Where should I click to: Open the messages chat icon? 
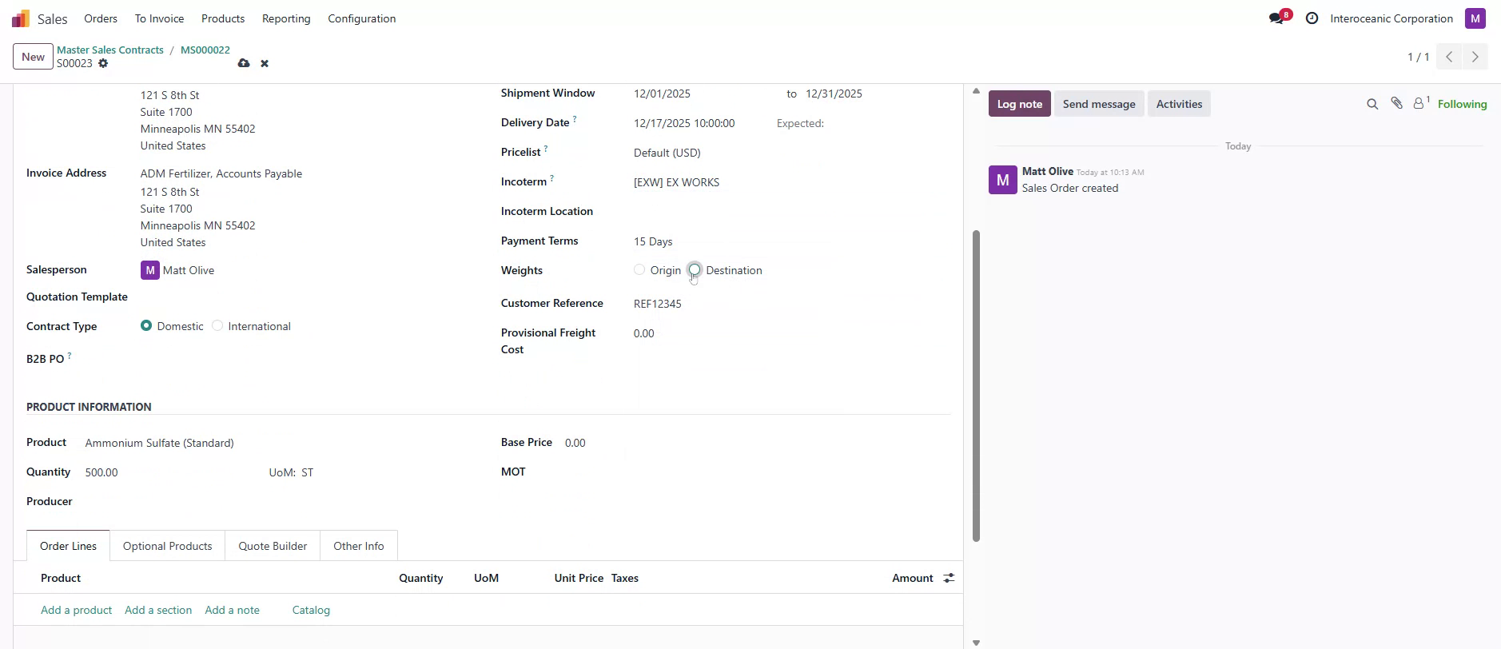click(1276, 18)
